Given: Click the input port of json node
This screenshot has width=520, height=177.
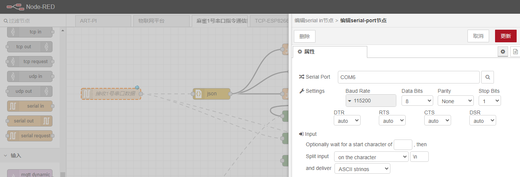Looking at the screenshot, I should tap(193, 94).
